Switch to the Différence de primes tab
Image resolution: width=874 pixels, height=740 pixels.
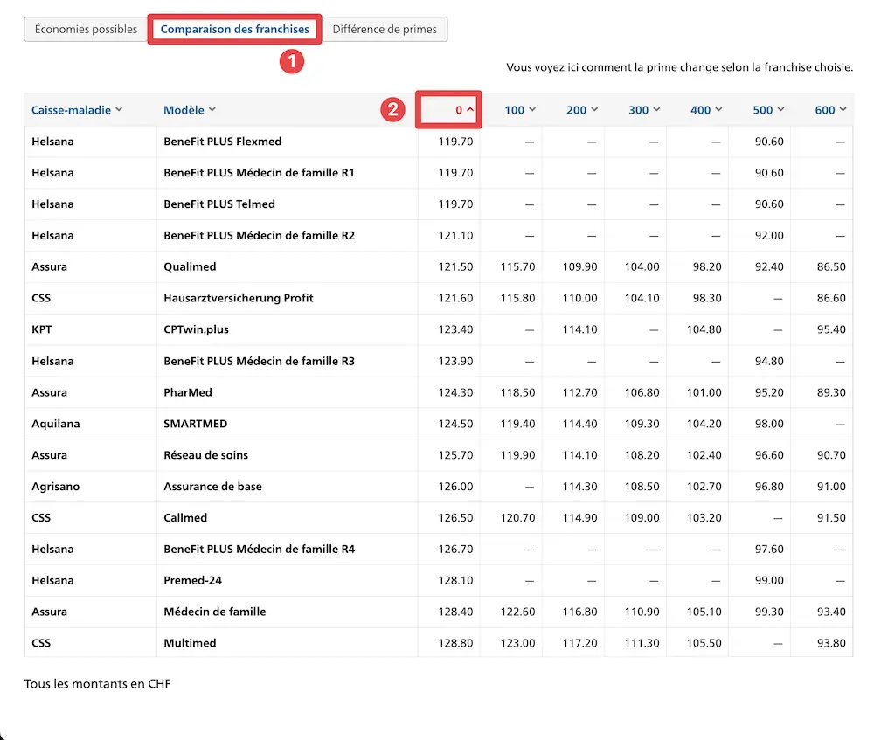(x=385, y=29)
